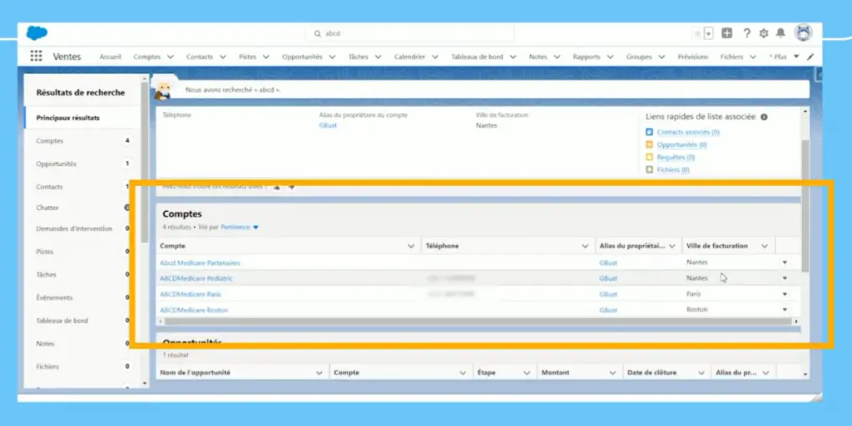Screen dimensions: 852x426
Task: Click the search results vertical scrollbar
Action: tap(805, 206)
